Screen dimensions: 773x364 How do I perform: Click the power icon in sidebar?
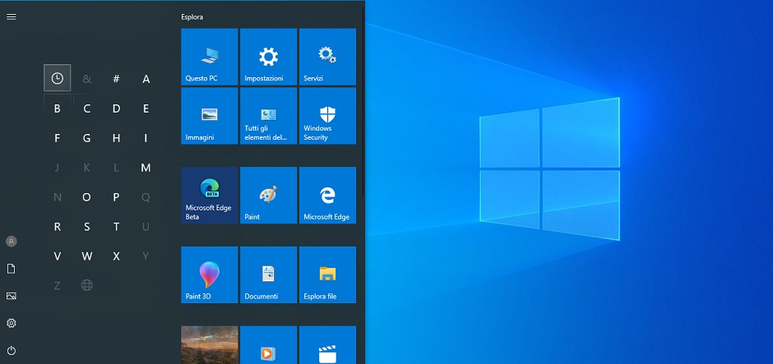pyautogui.click(x=12, y=351)
